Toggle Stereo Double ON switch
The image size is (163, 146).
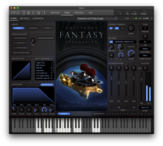117,28
